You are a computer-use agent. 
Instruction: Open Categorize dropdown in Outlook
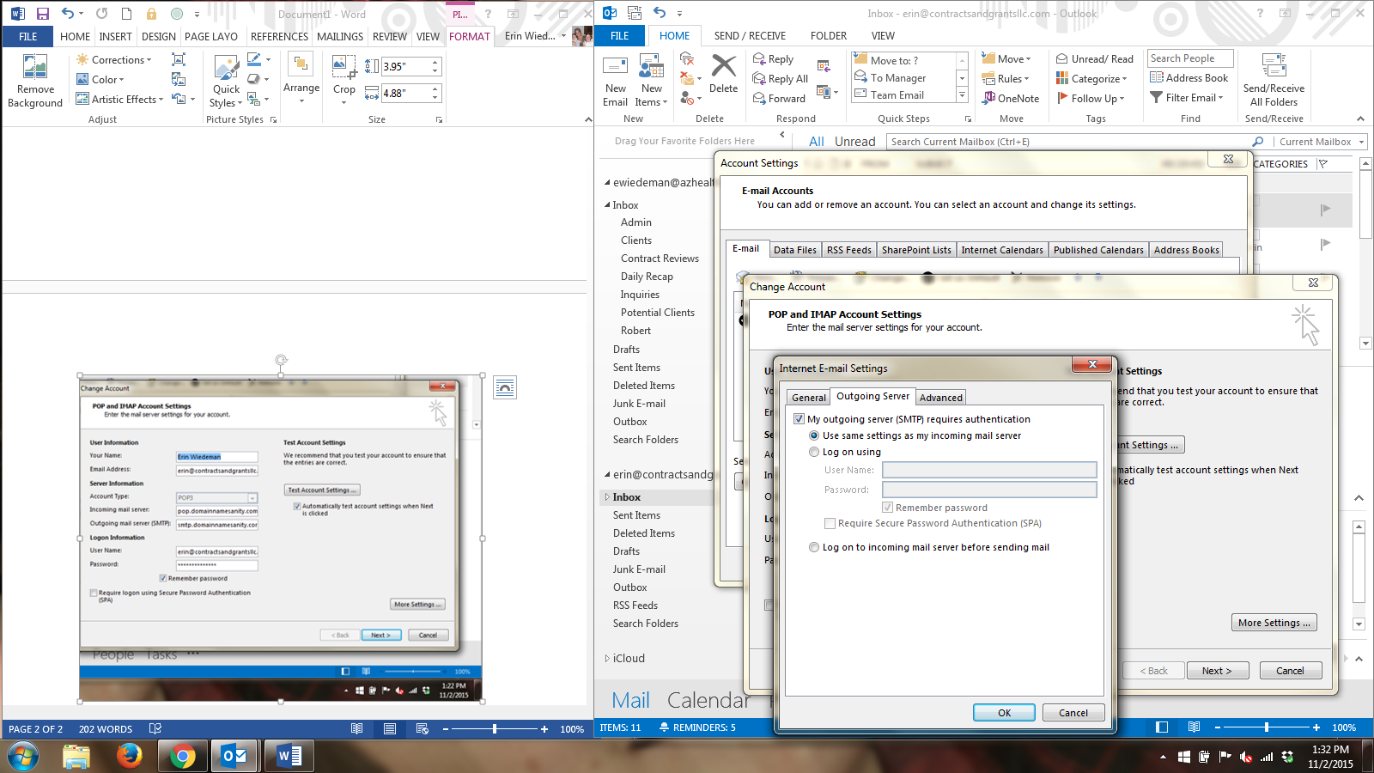pos(1092,79)
